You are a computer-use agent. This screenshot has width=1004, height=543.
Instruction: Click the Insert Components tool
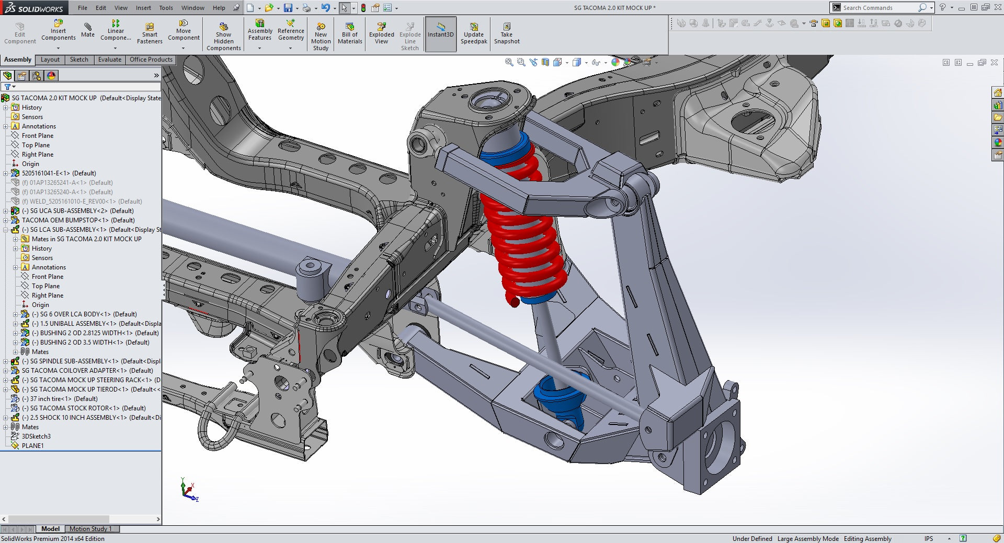(x=58, y=30)
